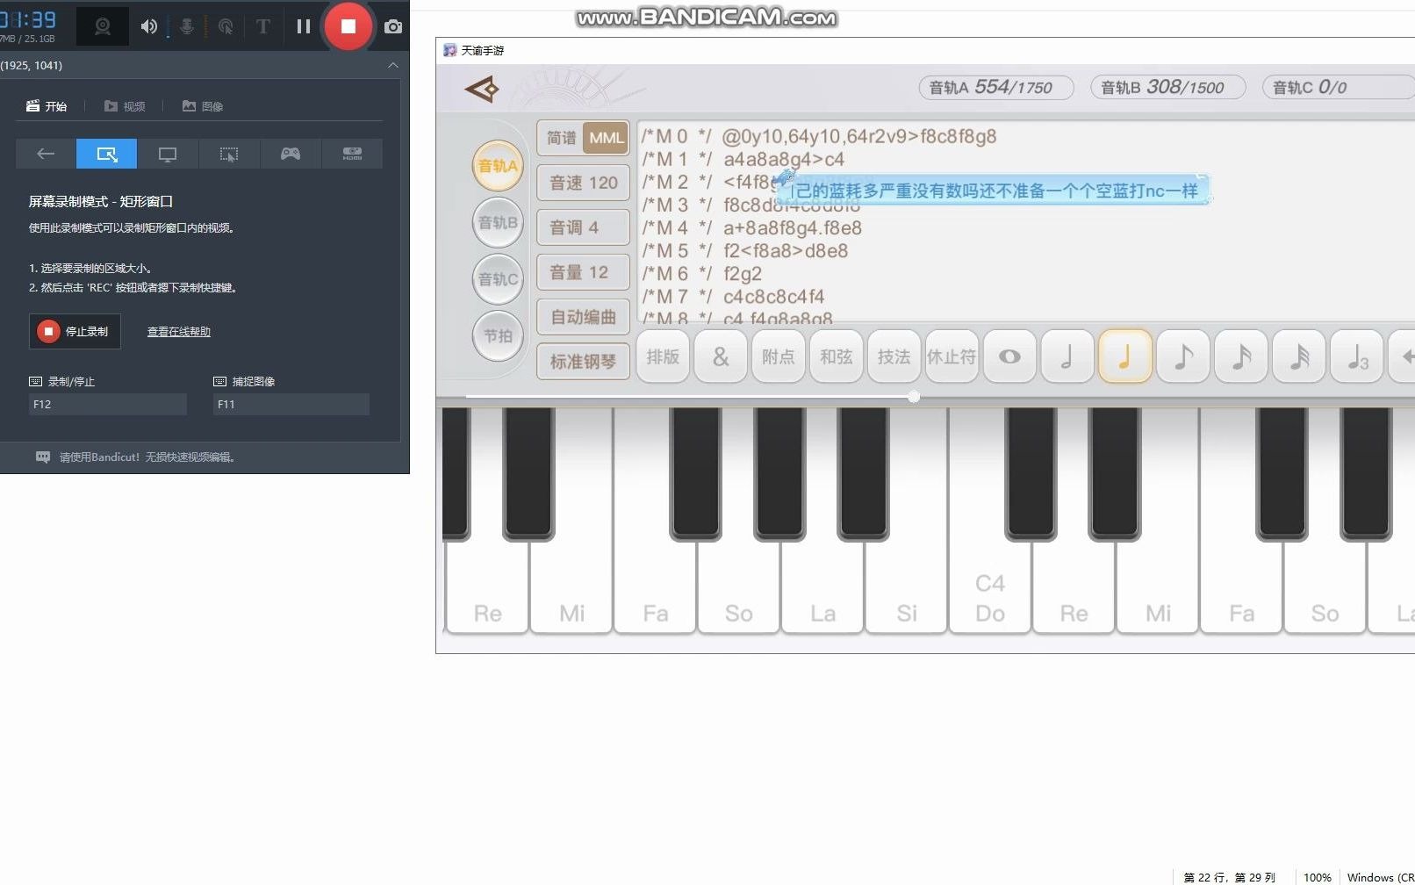Select the sixteenth note duration
The width and height of the screenshot is (1415, 885).
coord(1241,356)
